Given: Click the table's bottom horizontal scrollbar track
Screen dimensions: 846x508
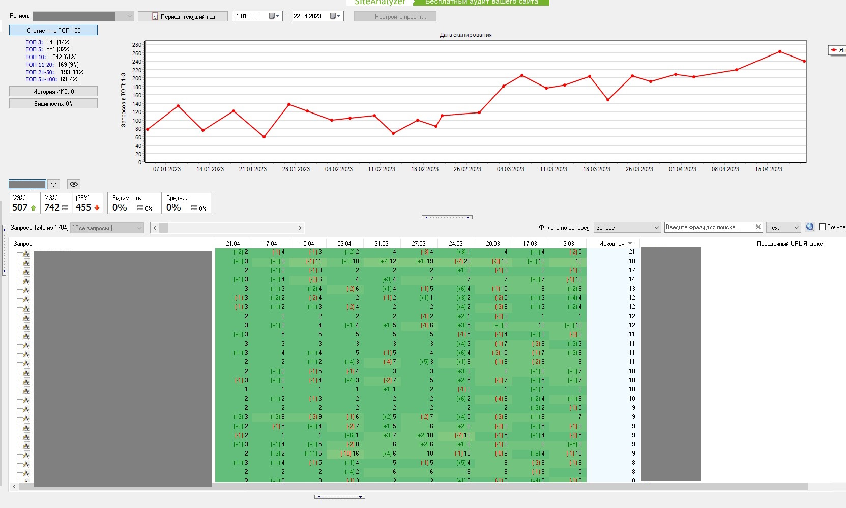Looking at the screenshot, I should 413,487.
